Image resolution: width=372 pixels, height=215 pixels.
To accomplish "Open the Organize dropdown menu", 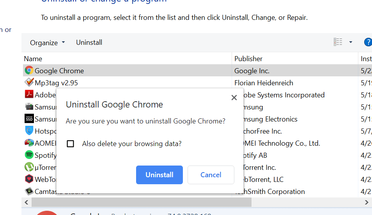I will pyautogui.click(x=47, y=43).
